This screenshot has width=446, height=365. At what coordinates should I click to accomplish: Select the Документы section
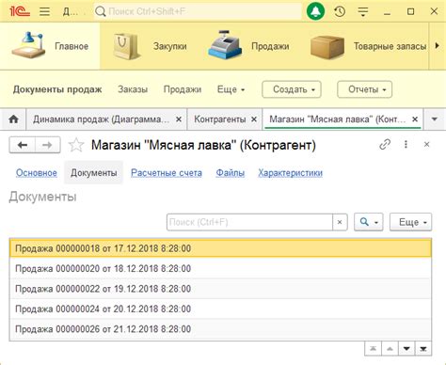[x=93, y=173]
